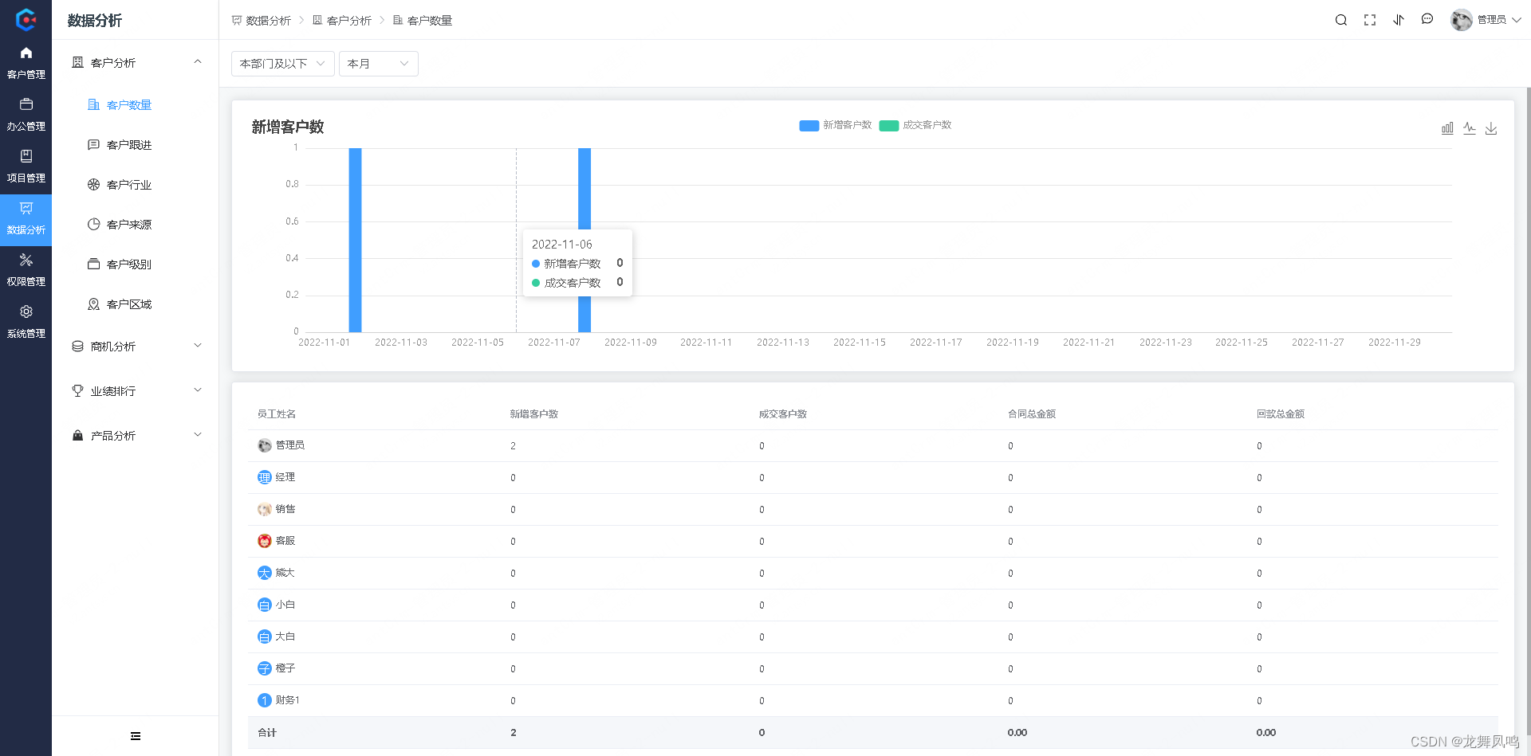Image resolution: width=1531 pixels, height=756 pixels.
Task: Click 橙子 row in table
Action: point(873,668)
